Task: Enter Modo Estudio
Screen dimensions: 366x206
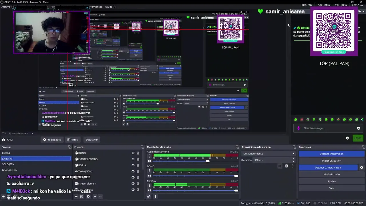Action: point(332,175)
